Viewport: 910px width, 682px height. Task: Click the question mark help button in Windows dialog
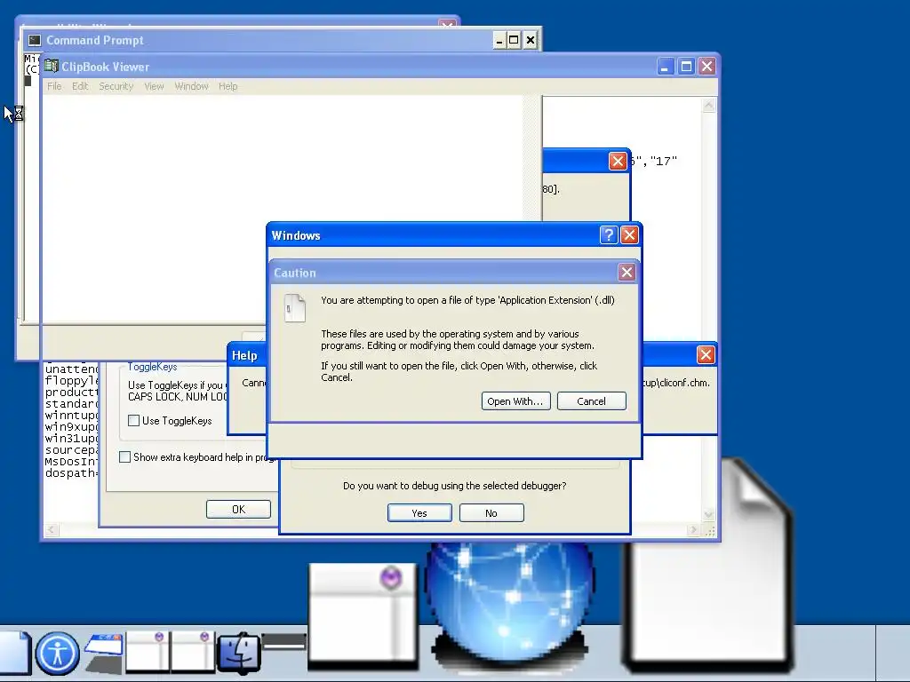click(x=608, y=234)
